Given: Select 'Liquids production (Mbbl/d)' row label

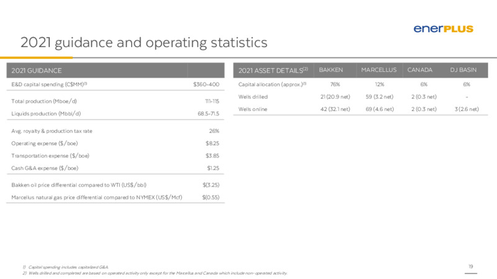Looking at the screenshot, I should tap(46, 113).
